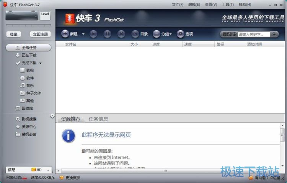287x183 pixels.
Task: Click the 网络状态 network status indicator
Action: pos(16,178)
